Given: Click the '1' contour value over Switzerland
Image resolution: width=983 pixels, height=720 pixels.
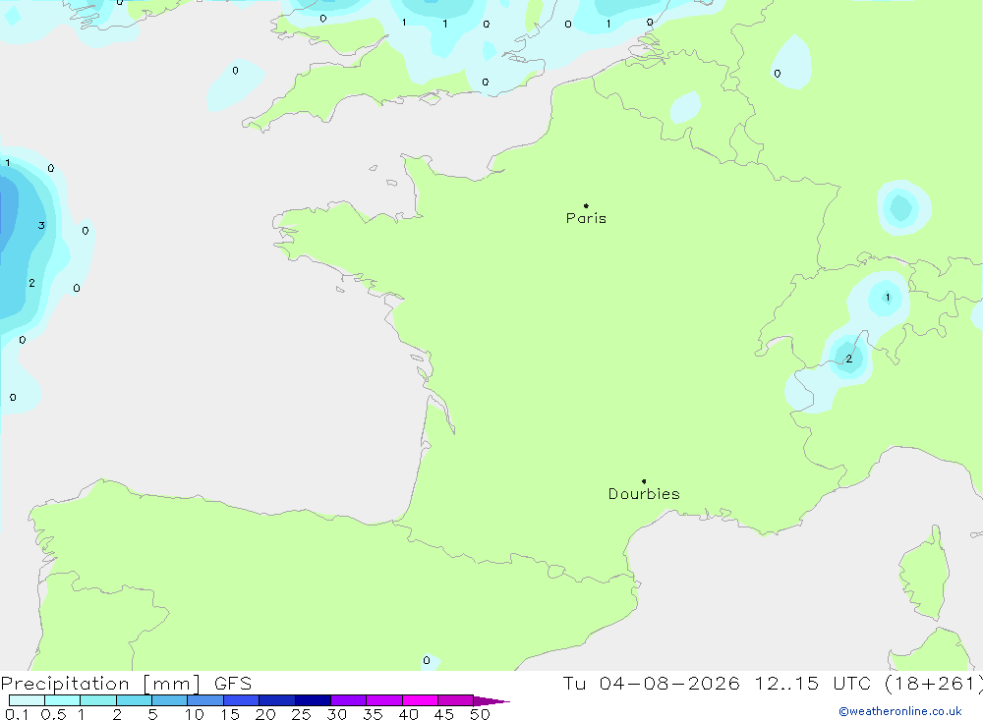Looking at the screenshot, I should 887,298.
